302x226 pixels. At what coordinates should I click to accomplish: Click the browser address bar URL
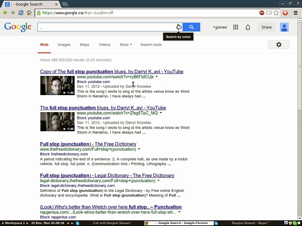click(78, 13)
